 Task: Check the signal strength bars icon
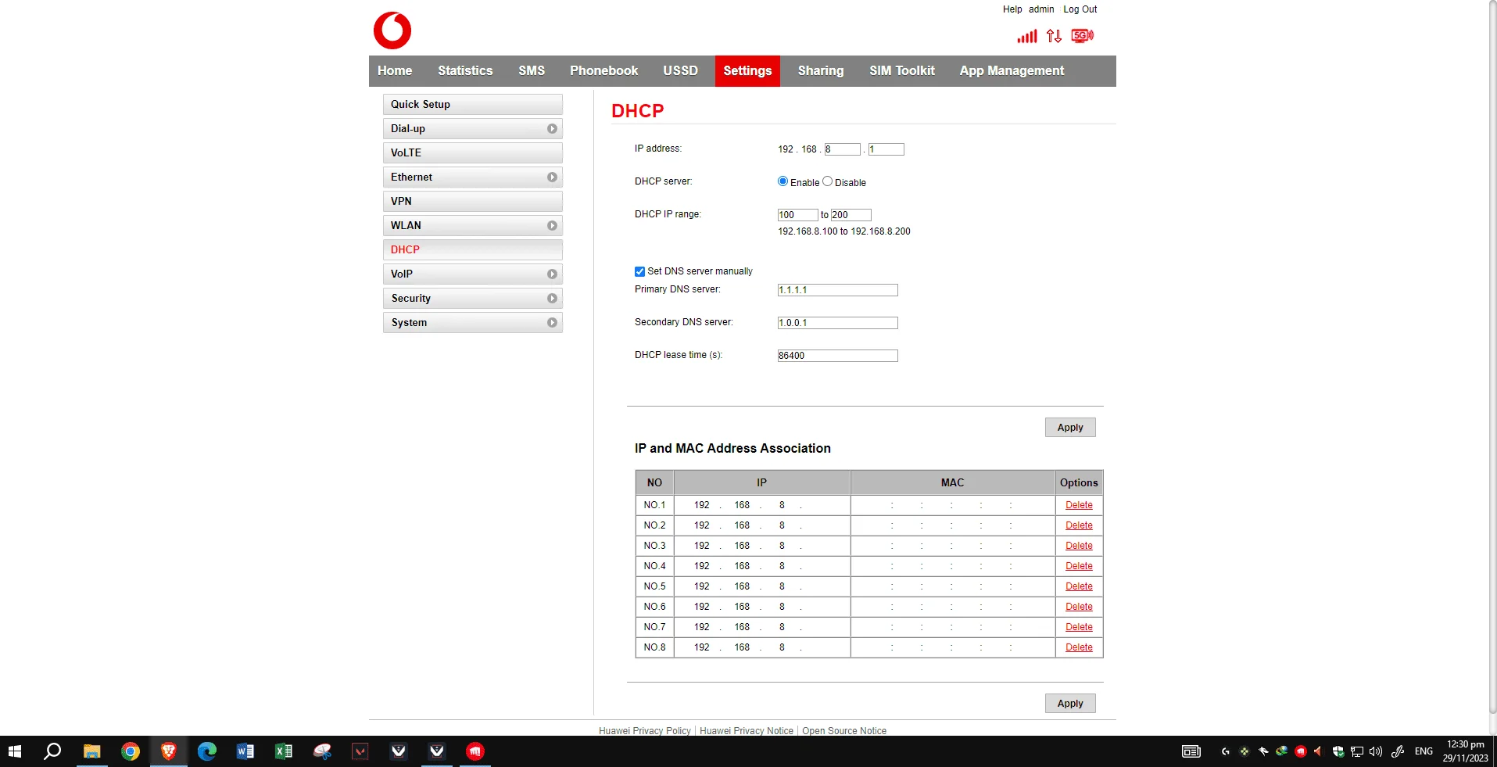click(x=1026, y=36)
